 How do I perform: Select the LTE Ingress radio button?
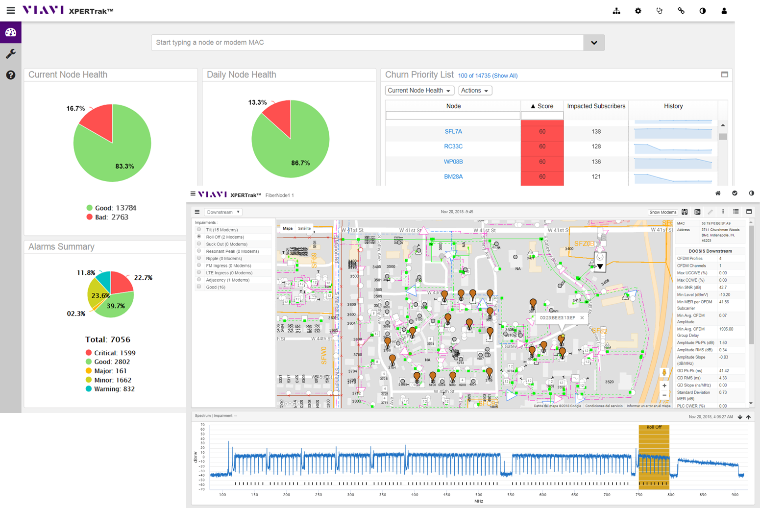click(199, 272)
